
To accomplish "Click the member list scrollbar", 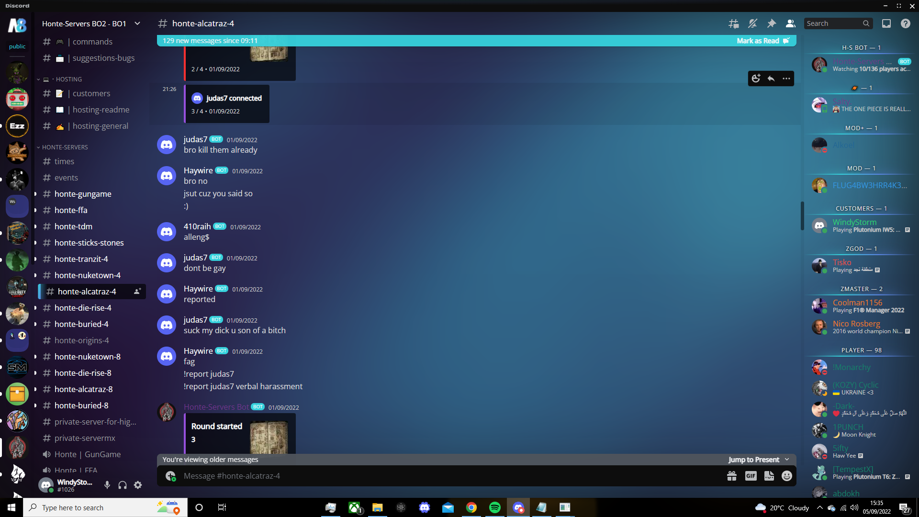I will tap(802, 216).
